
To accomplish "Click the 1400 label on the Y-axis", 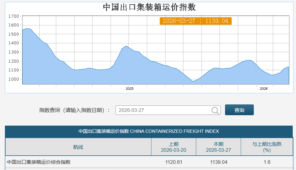I will point(13,43).
